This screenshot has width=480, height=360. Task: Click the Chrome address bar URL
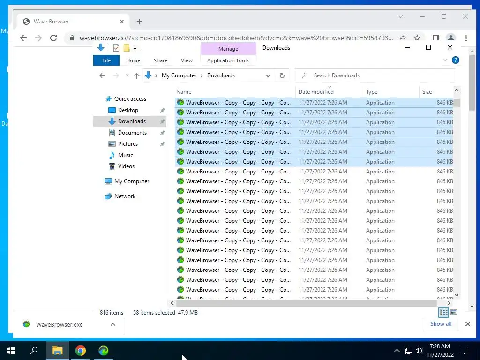[236, 38]
